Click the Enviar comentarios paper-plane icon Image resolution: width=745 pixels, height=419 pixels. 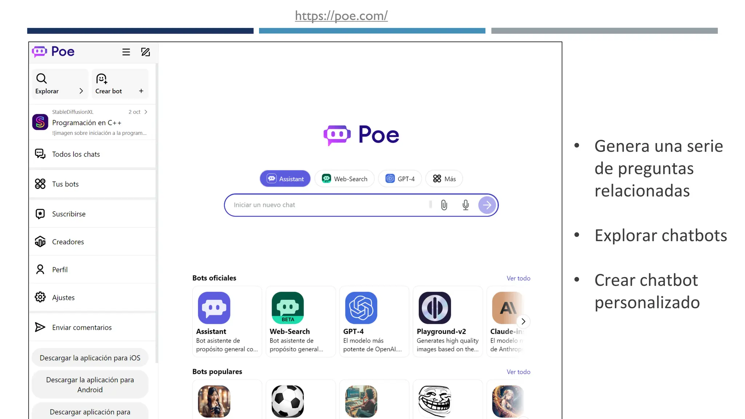pos(40,327)
